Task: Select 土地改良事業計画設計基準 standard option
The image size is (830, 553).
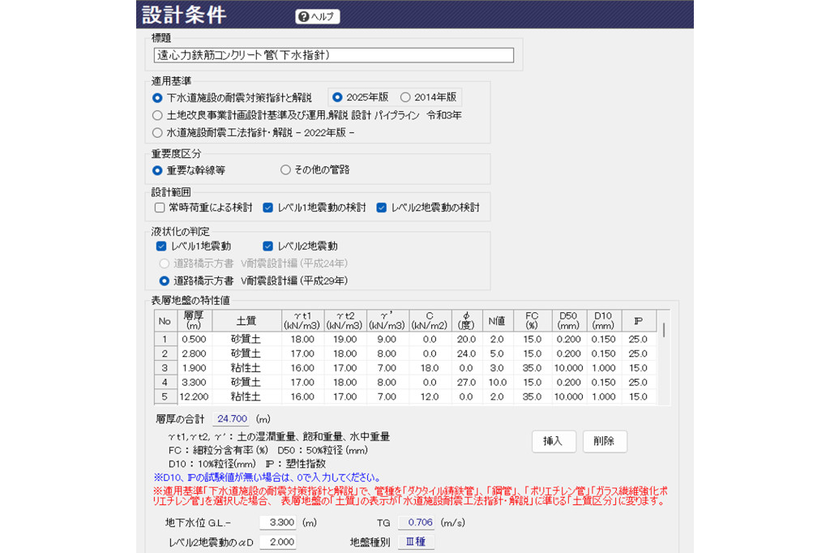Action: [158, 115]
